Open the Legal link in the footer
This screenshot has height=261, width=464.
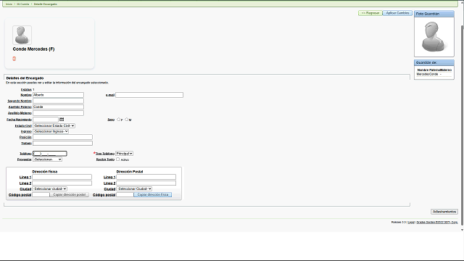click(411, 223)
